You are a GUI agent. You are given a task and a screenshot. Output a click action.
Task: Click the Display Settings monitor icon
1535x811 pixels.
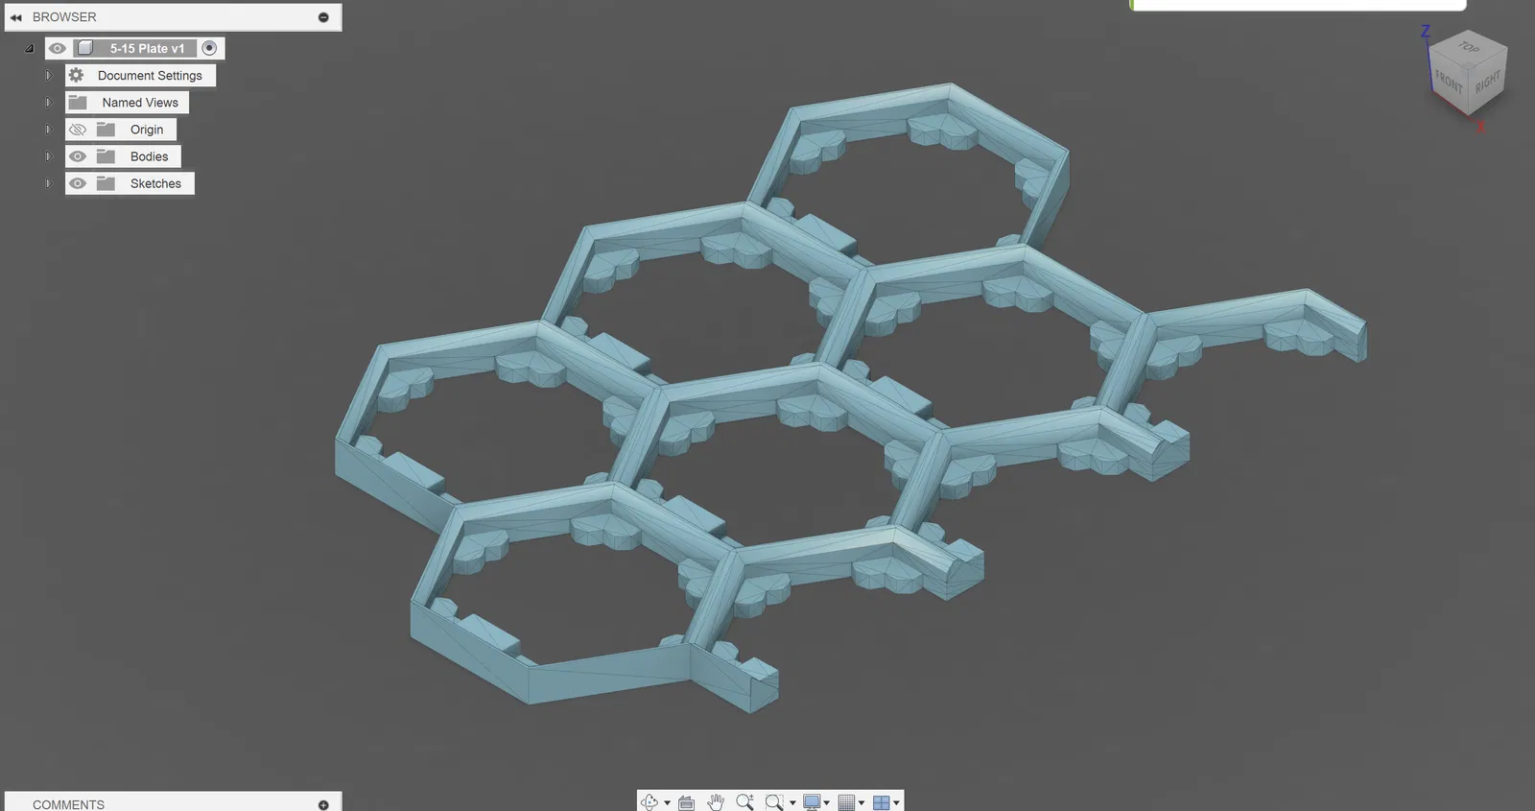point(812,802)
